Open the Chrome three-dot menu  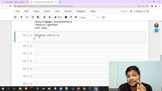click(x=159, y=6)
